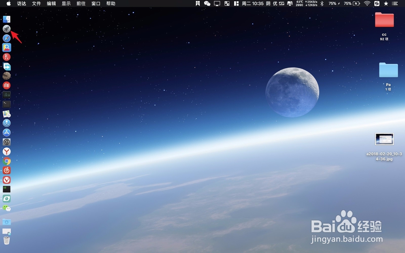Open the brown shell-shaped app in dock

point(6,76)
